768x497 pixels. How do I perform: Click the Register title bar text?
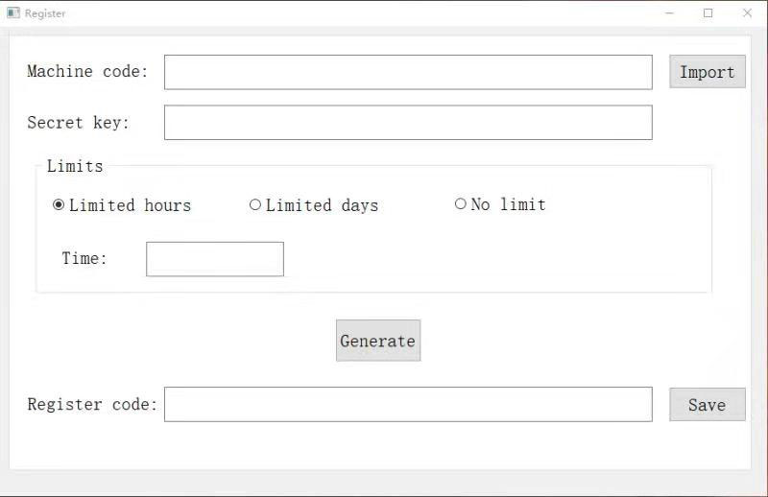tap(45, 13)
